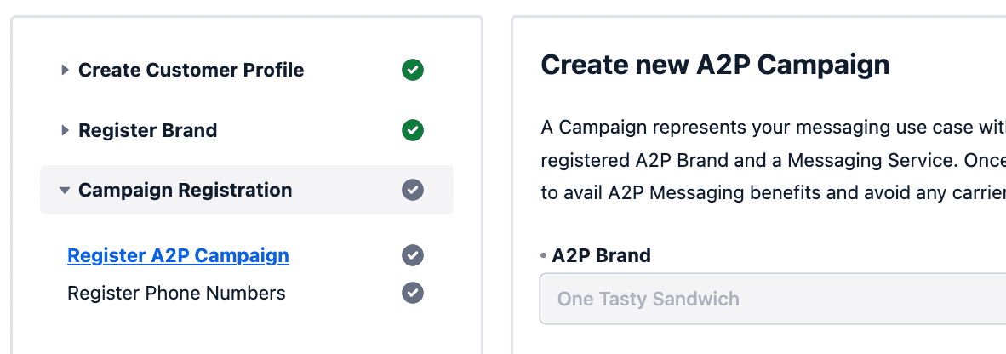Click green checkmark beside Register Brand

[413, 131]
